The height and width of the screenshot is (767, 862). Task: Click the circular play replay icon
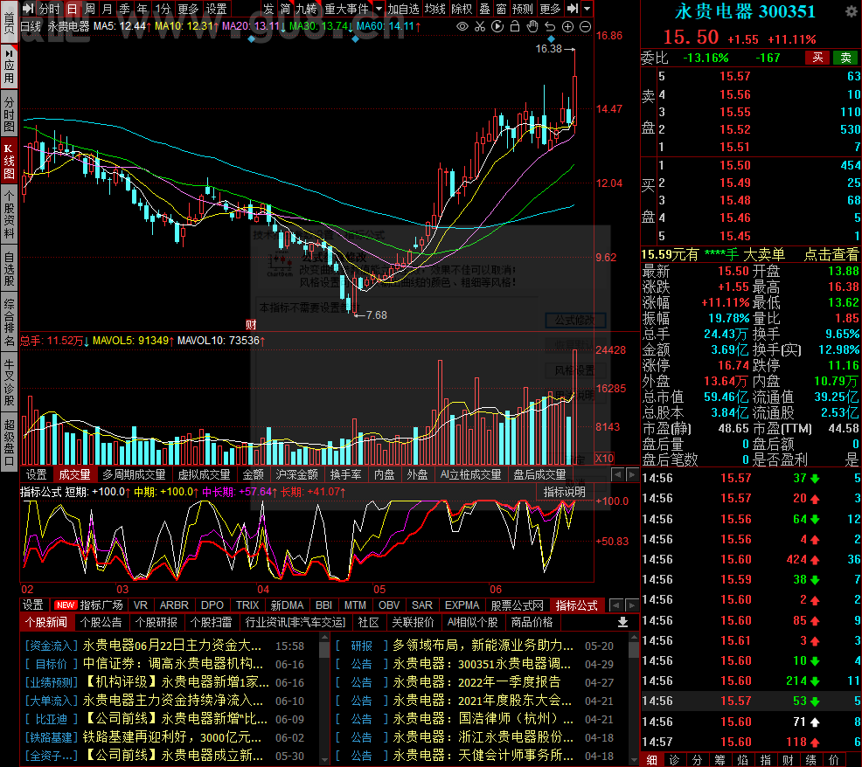497,26
